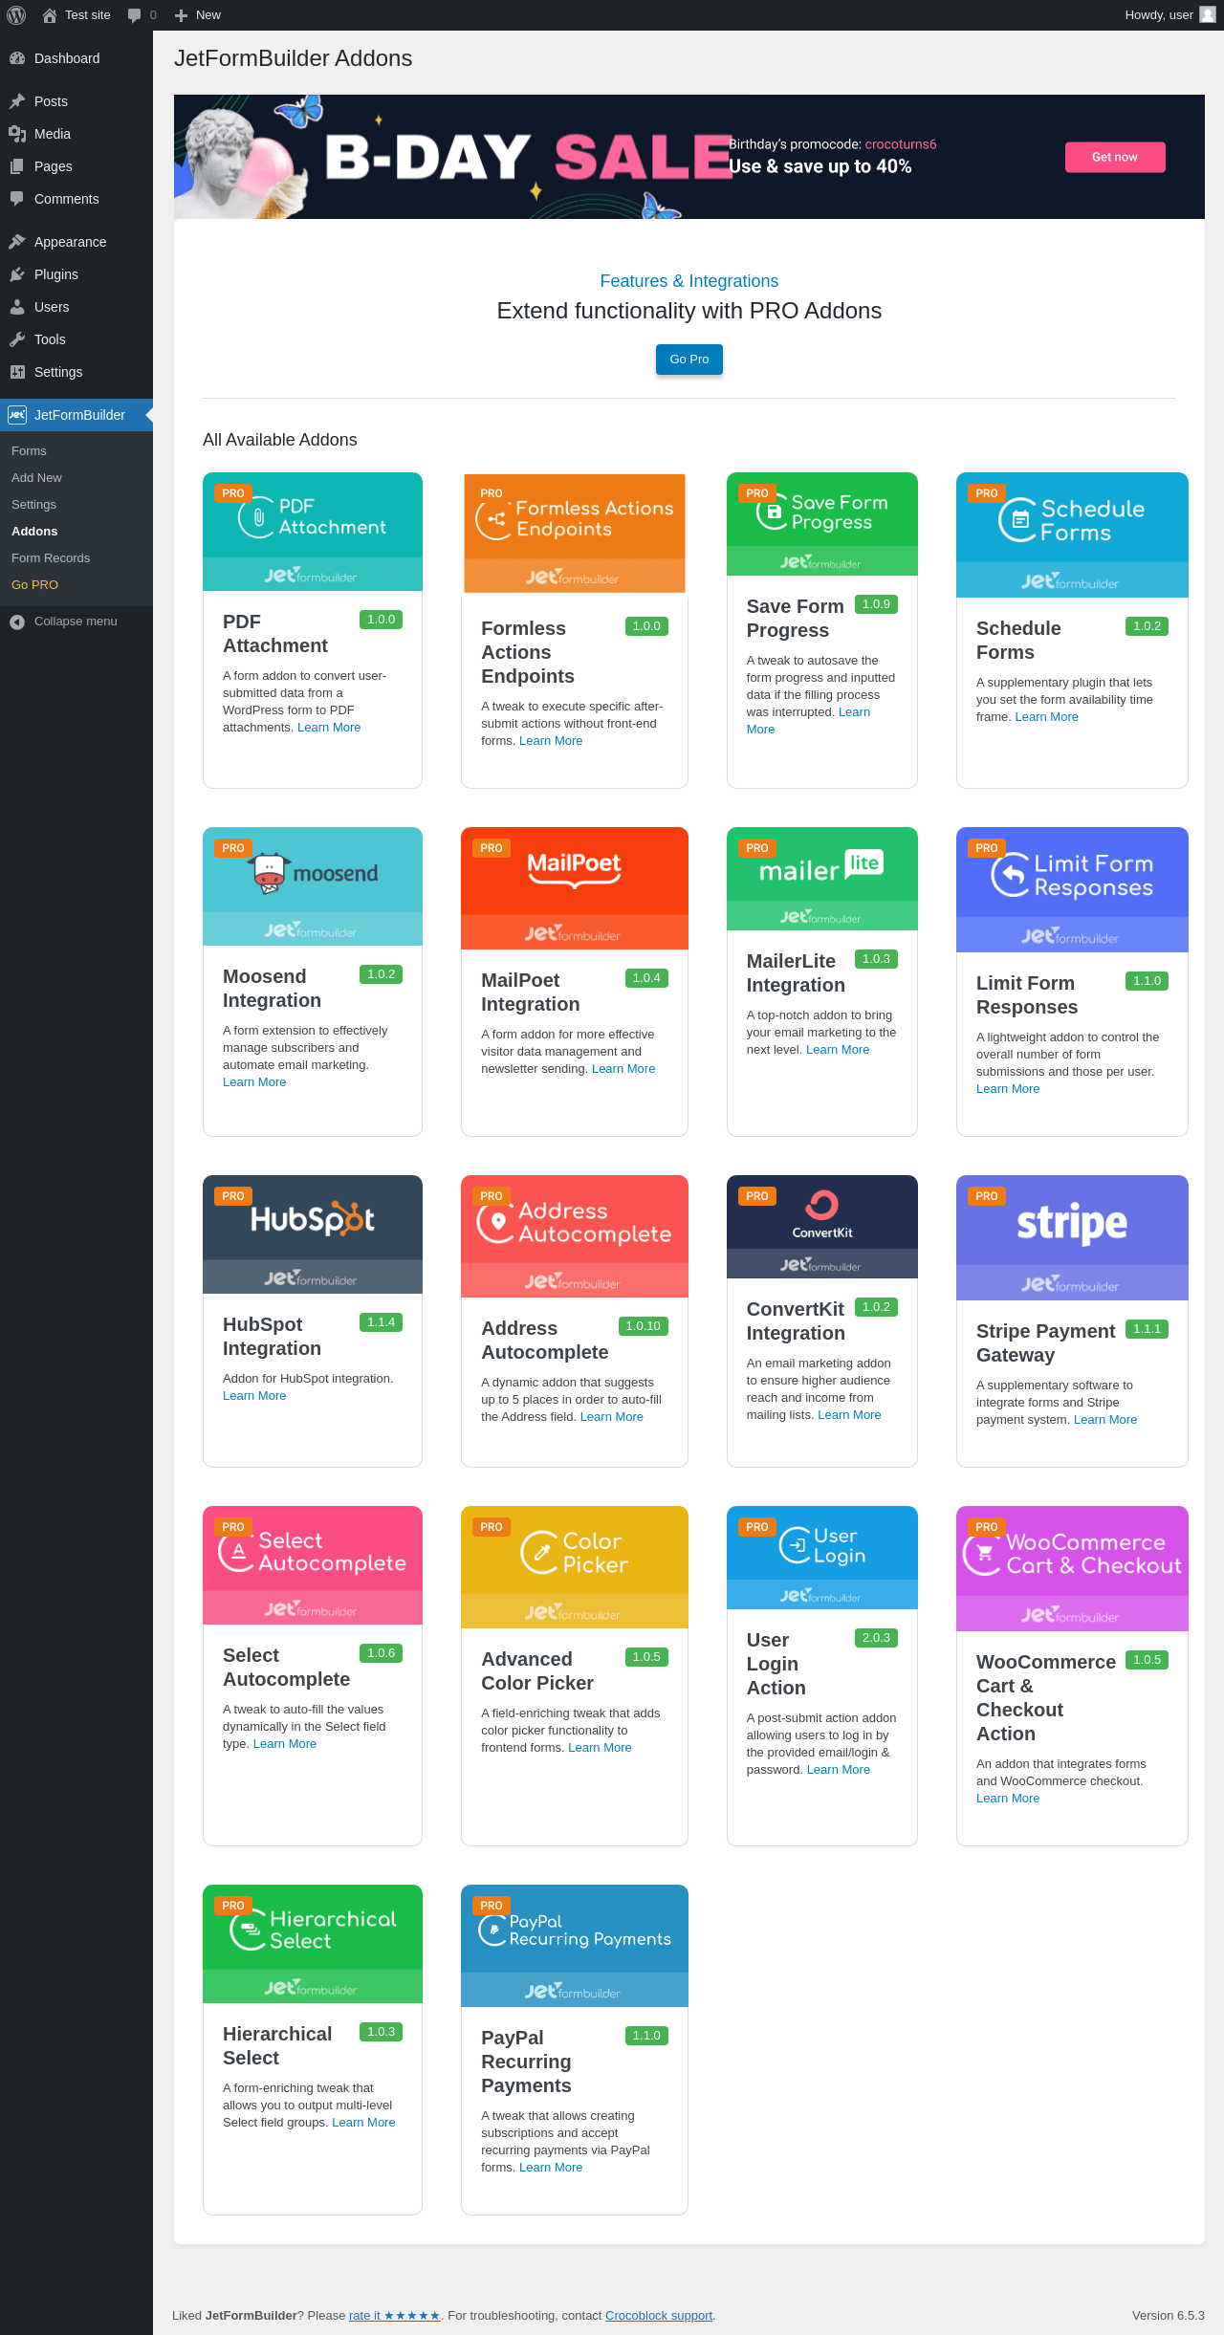Click the Users icon in sidebar

click(17, 307)
